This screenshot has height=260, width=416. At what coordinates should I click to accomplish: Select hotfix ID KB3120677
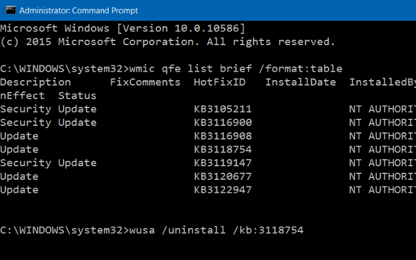223,176
